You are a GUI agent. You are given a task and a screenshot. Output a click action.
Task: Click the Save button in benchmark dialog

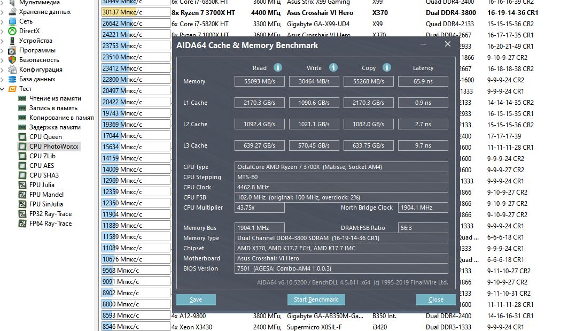click(196, 299)
